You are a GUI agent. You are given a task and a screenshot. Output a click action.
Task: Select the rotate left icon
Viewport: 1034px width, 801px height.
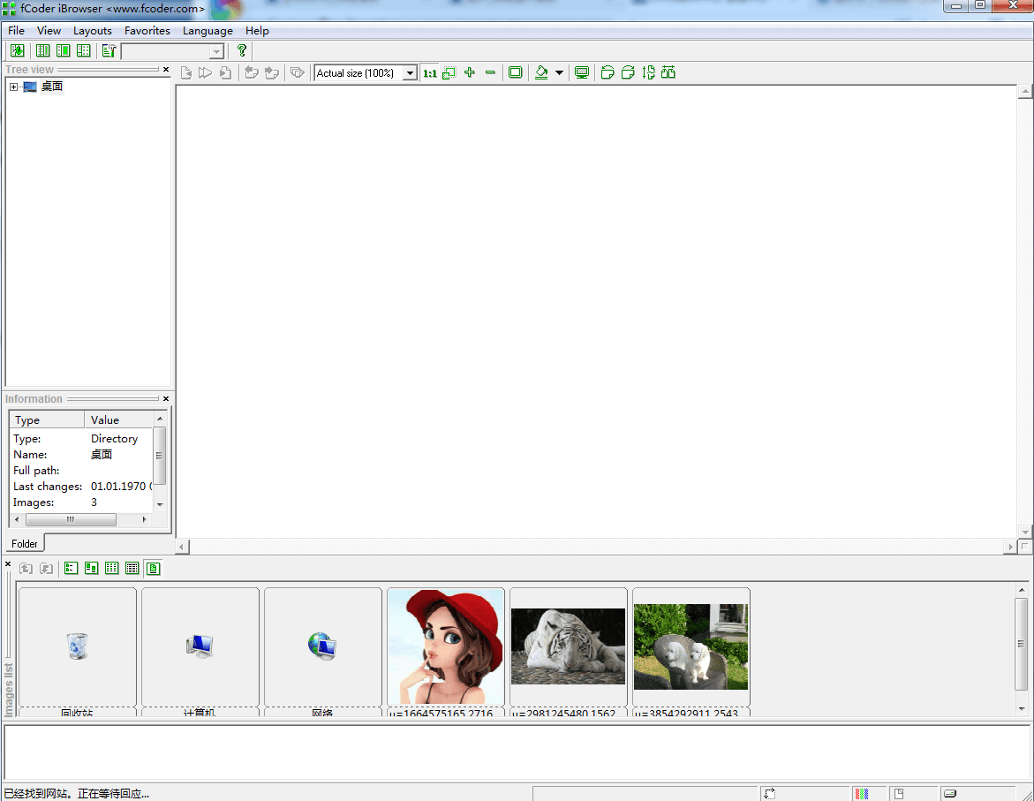click(x=607, y=72)
